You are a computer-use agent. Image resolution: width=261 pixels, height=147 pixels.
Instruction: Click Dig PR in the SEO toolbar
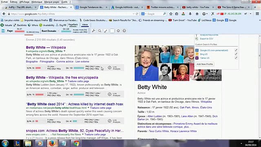coord(61,25)
